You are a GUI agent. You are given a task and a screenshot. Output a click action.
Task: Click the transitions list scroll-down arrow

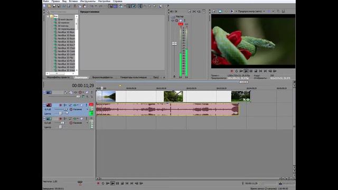(77, 70)
